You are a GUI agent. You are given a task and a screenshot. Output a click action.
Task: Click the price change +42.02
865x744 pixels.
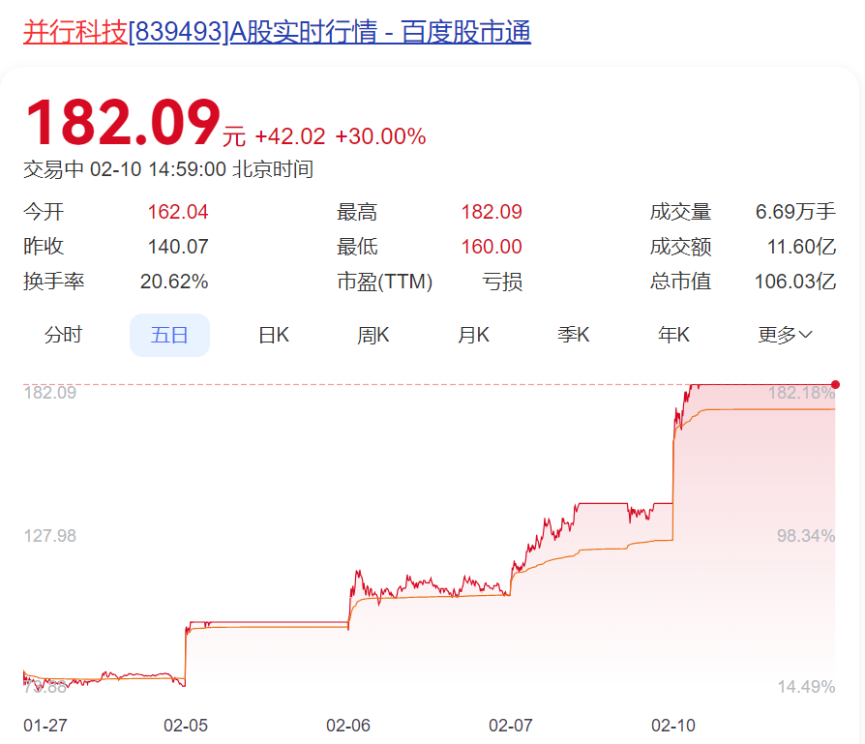(289, 136)
